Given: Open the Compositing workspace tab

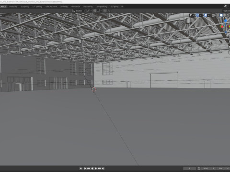Looking at the screenshot, I should [102, 7].
